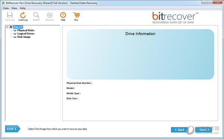The height and width of the screenshot is (139, 224).
Task: Click the Disk Image drive icon
Action: click(15, 37)
